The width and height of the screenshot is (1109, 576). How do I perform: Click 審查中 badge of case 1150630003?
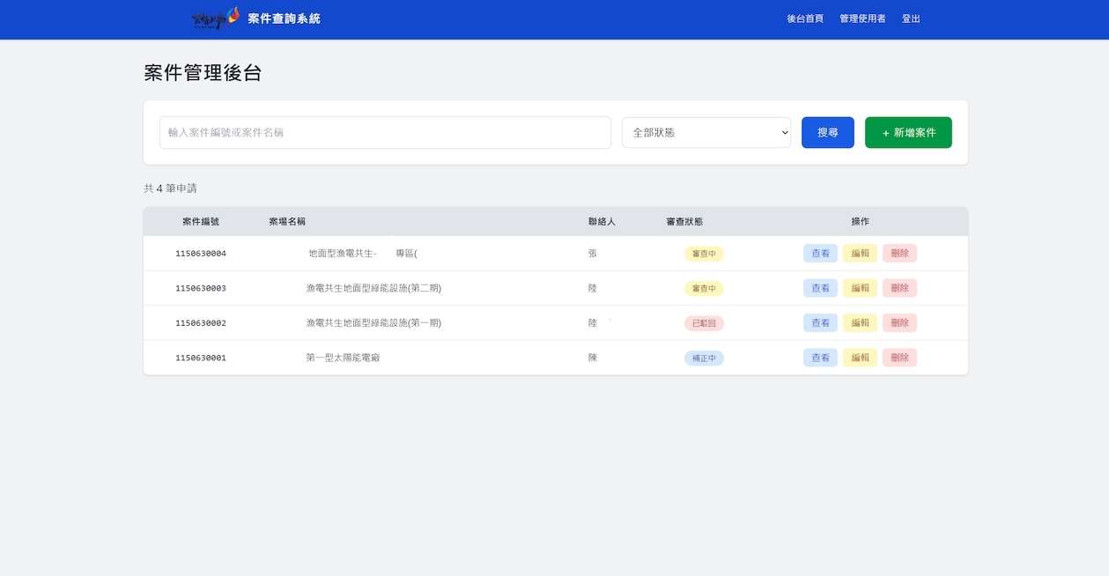pos(704,288)
